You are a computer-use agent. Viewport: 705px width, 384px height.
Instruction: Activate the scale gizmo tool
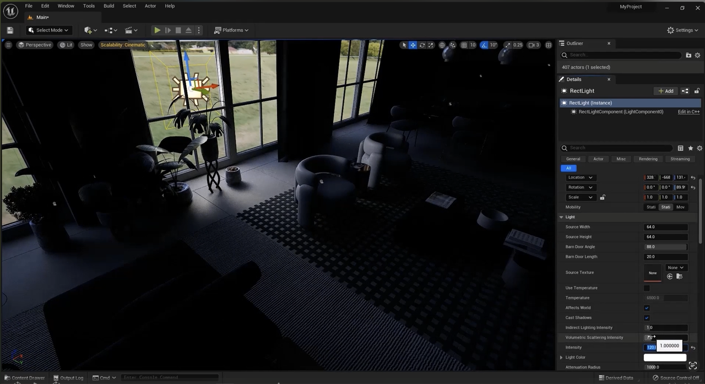point(431,45)
